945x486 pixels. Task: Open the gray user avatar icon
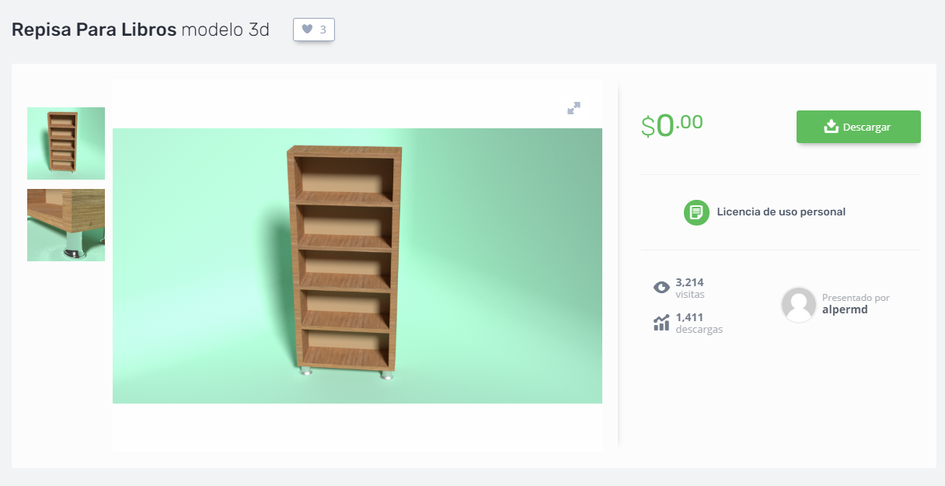[799, 304]
